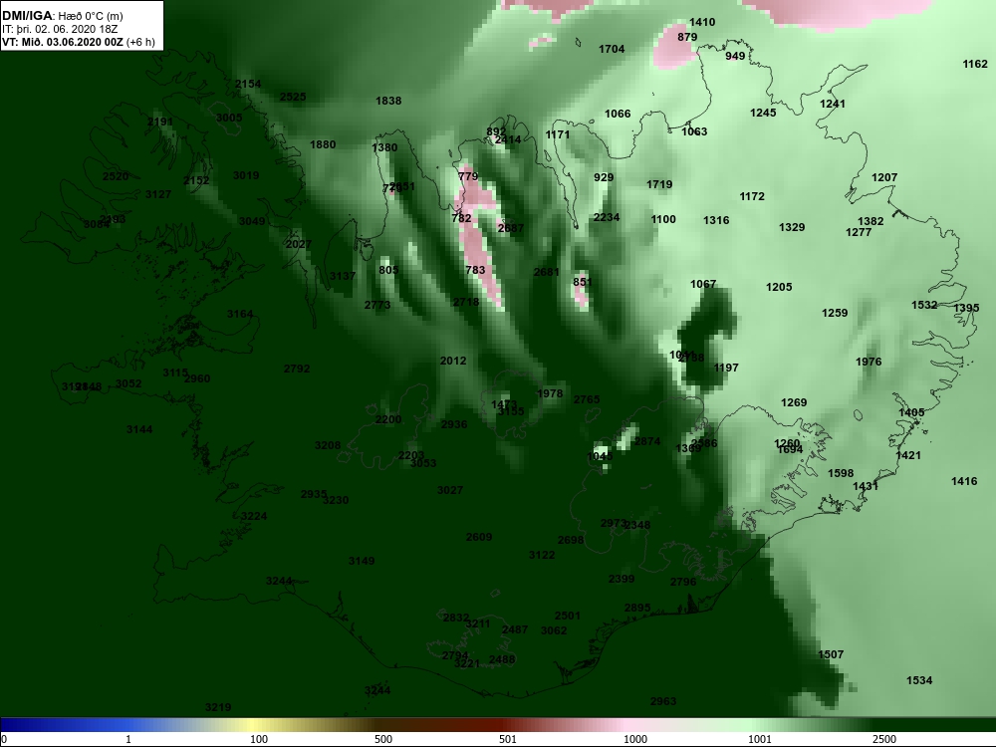This screenshot has height=747, width=996.
Task: Click the value 1380
Action: pos(384,147)
